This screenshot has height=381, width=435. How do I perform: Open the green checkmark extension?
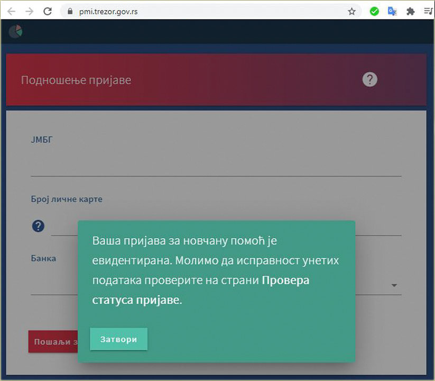point(374,11)
